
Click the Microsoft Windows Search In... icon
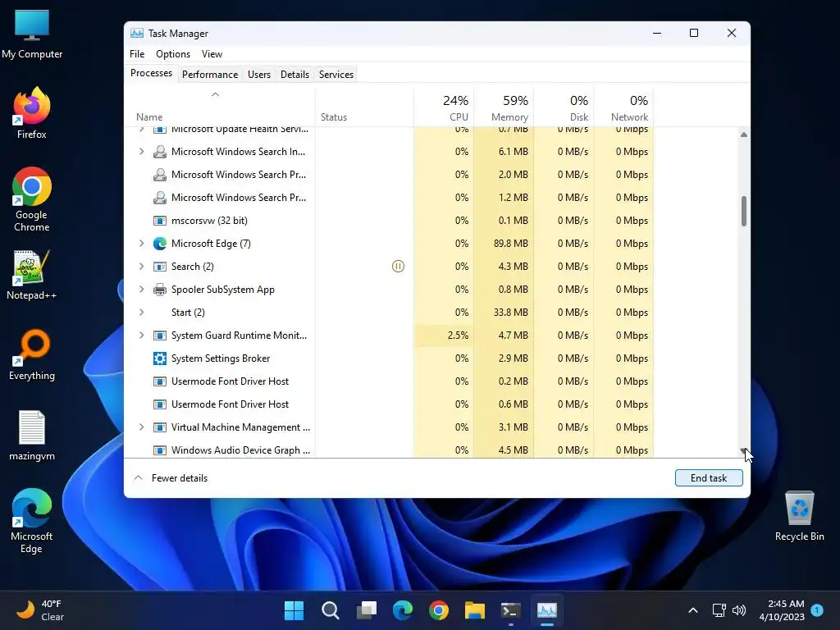160,152
